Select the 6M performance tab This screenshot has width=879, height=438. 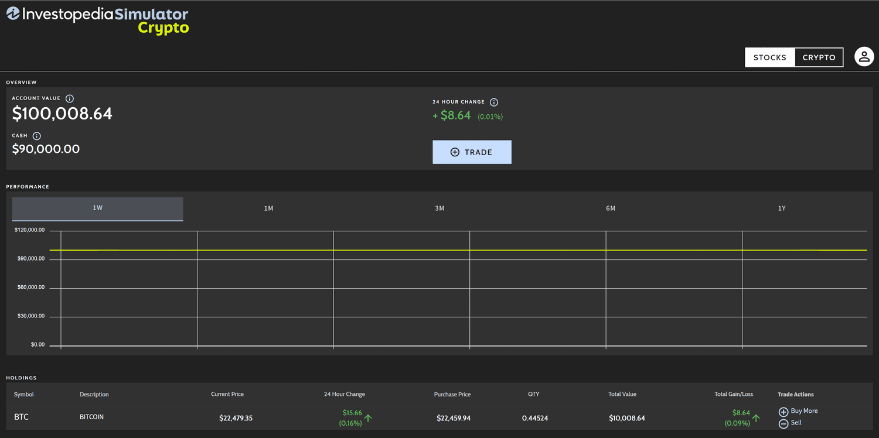(611, 208)
